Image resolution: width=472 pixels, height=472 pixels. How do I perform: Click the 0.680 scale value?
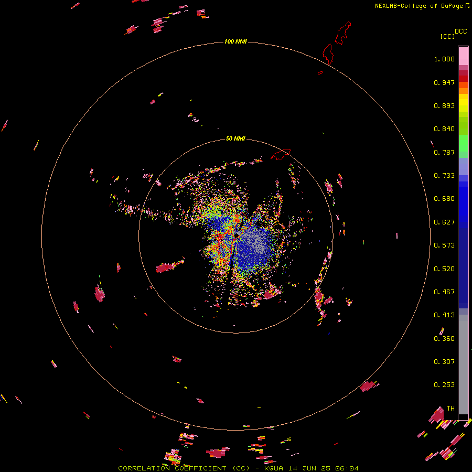coord(444,199)
